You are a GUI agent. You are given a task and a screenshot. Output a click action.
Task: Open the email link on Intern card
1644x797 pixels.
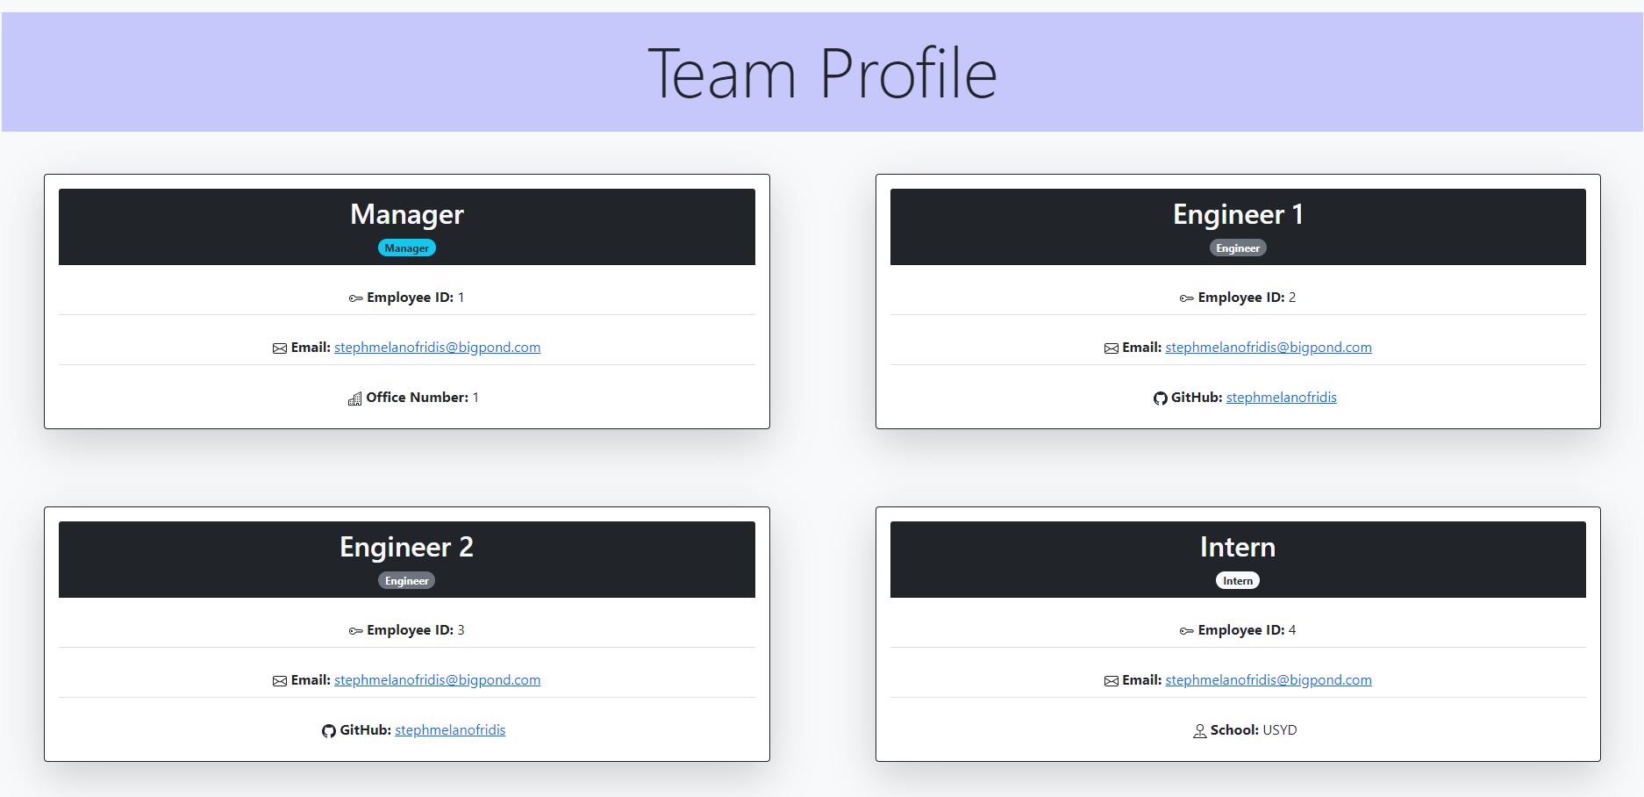click(x=1268, y=679)
